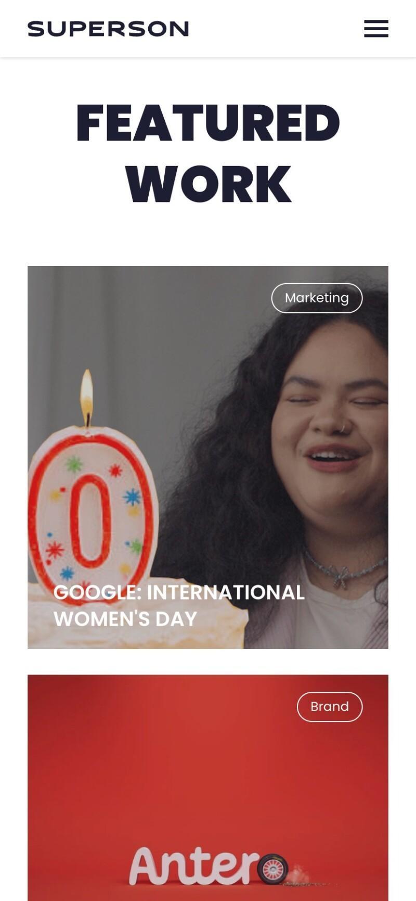Select the Marketing category tag
This screenshot has width=416, height=901.
coord(317,298)
